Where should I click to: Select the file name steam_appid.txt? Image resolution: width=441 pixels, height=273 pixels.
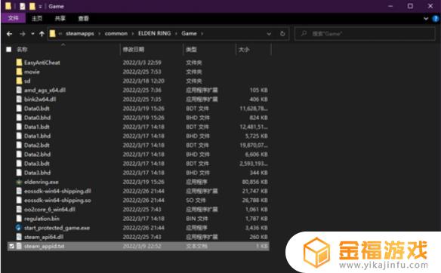click(x=44, y=247)
